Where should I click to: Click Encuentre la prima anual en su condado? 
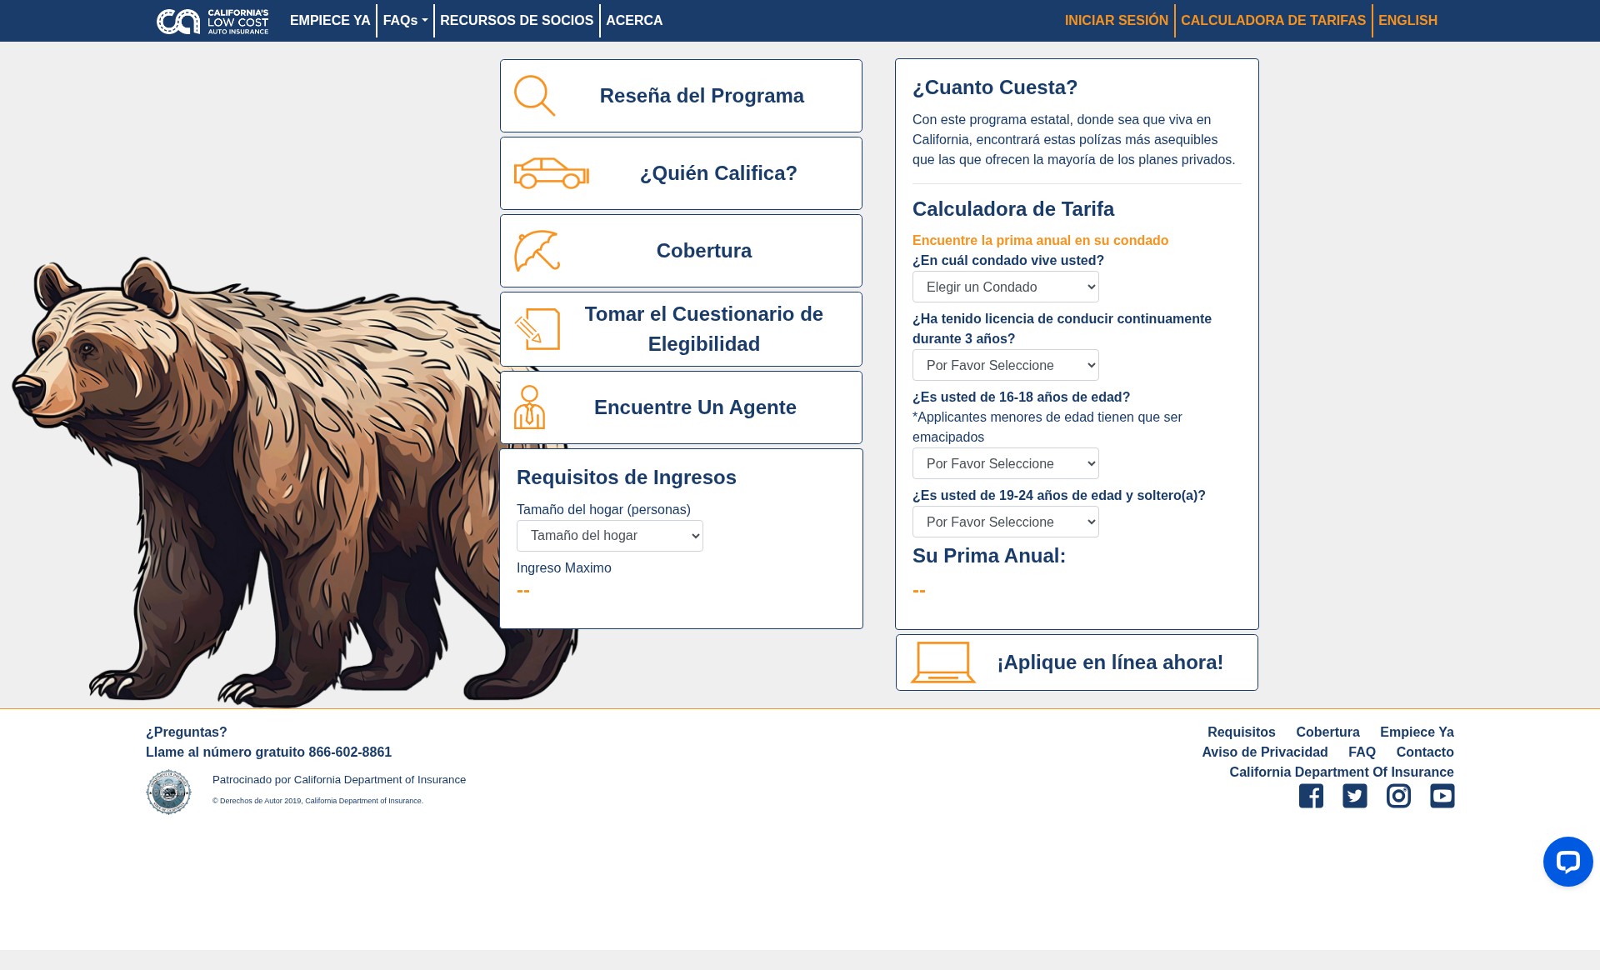(1040, 241)
